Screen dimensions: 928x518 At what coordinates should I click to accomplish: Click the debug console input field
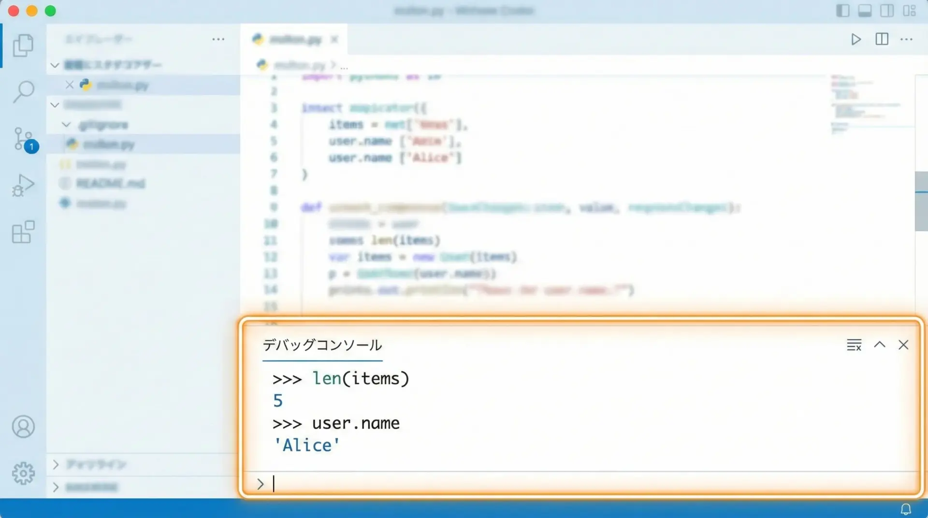[580, 484]
